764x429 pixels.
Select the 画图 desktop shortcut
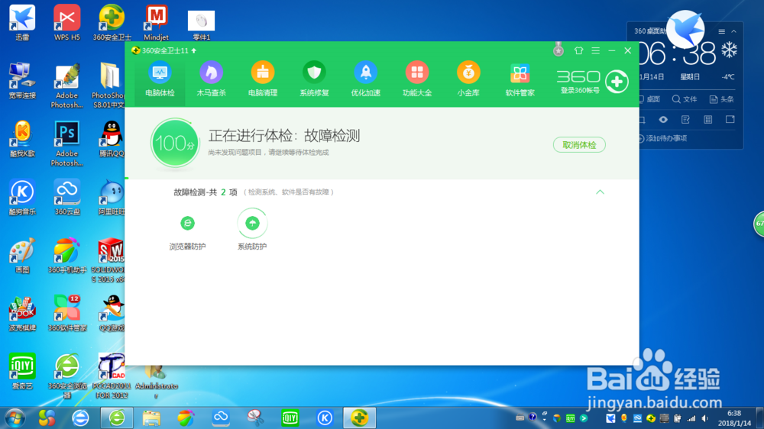[x=22, y=256]
